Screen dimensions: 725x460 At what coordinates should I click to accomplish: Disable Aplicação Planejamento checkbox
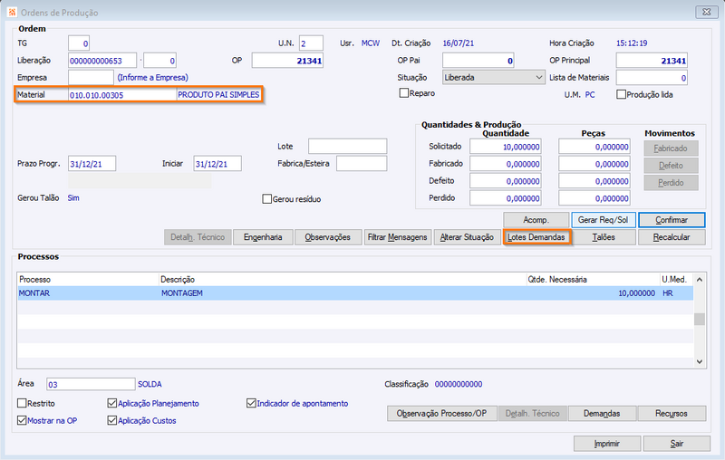(112, 403)
